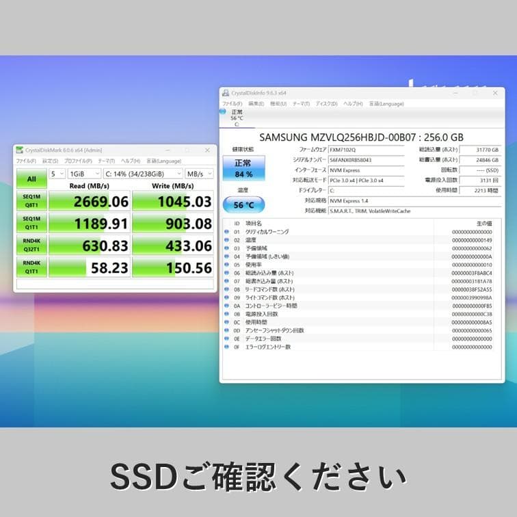Click blue status circle for row 0C 使用時間
The image size is (517, 517).
[226, 322]
